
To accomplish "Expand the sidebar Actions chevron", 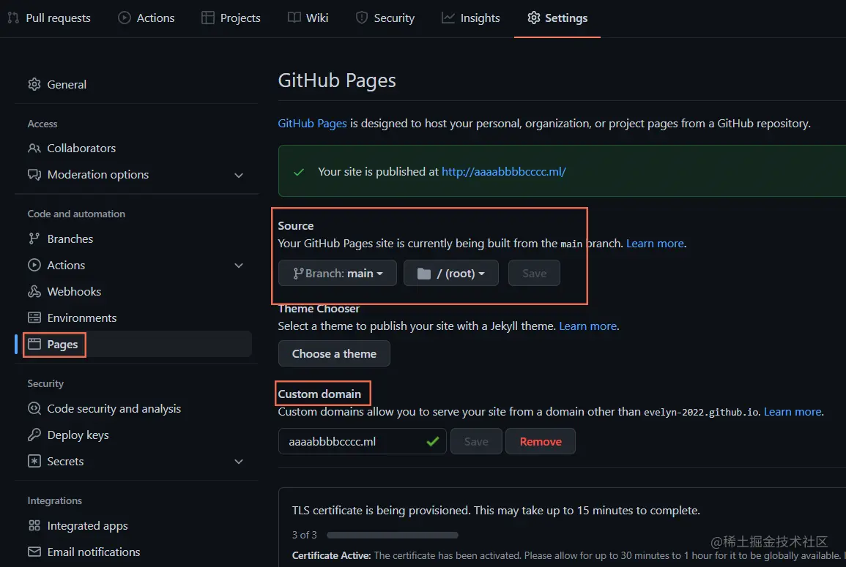I will pyautogui.click(x=239, y=266).
